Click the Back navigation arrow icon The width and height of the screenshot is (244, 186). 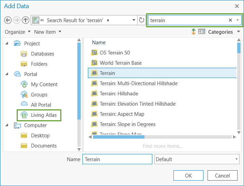8,20
